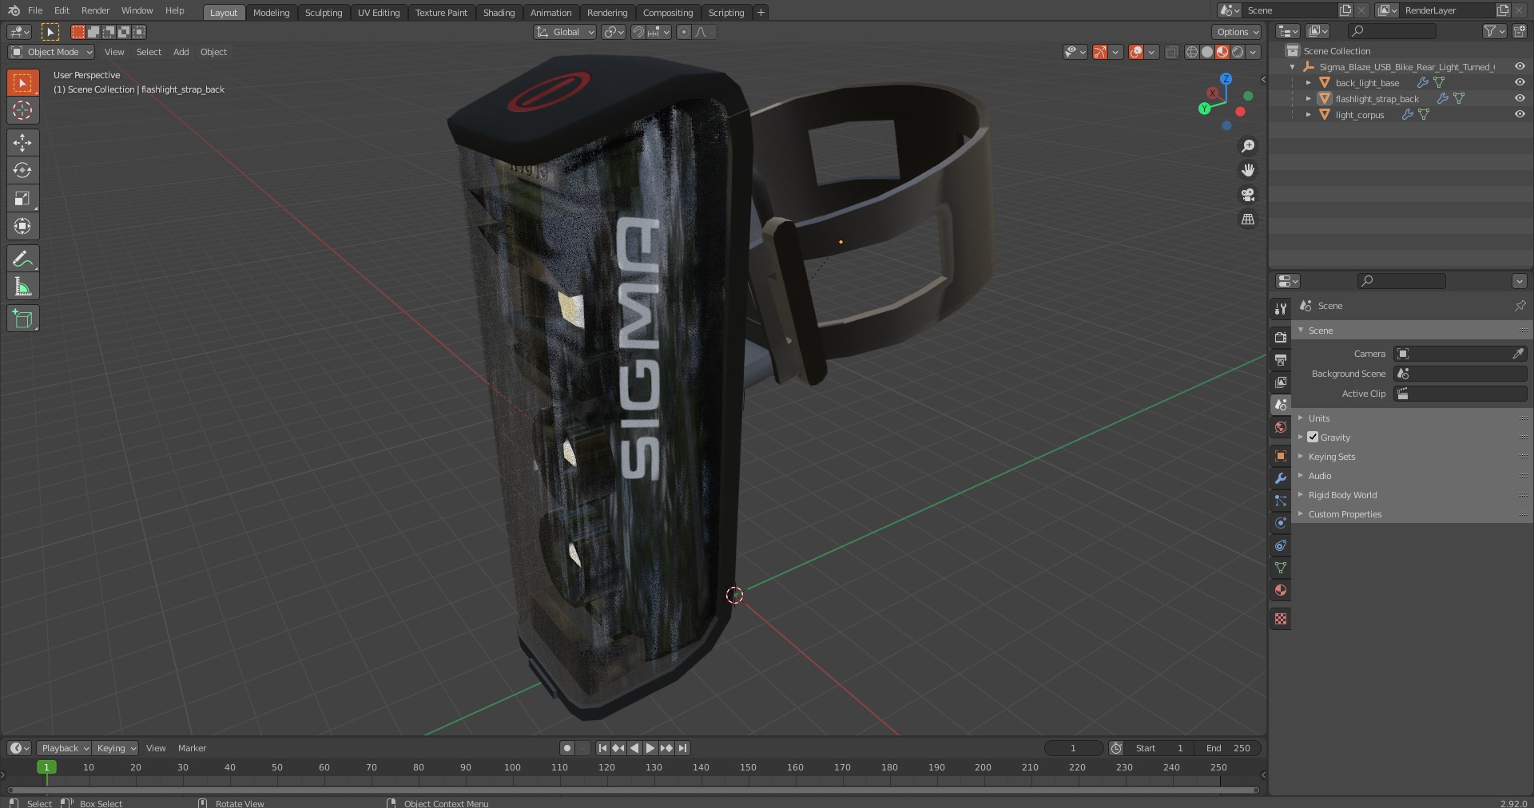
Task: Click the Marker menu in timeline
Action: tap(192, 748)
